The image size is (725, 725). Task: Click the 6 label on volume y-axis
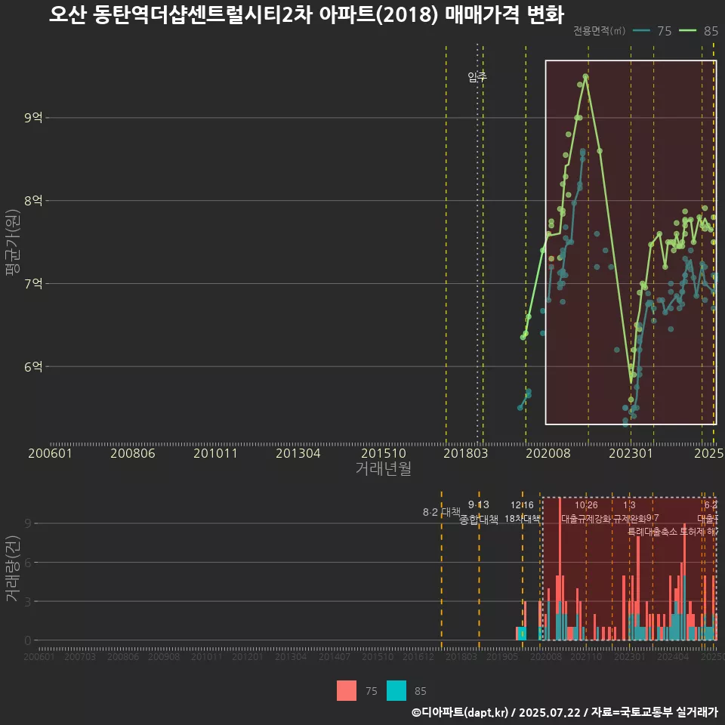[28, 563]
